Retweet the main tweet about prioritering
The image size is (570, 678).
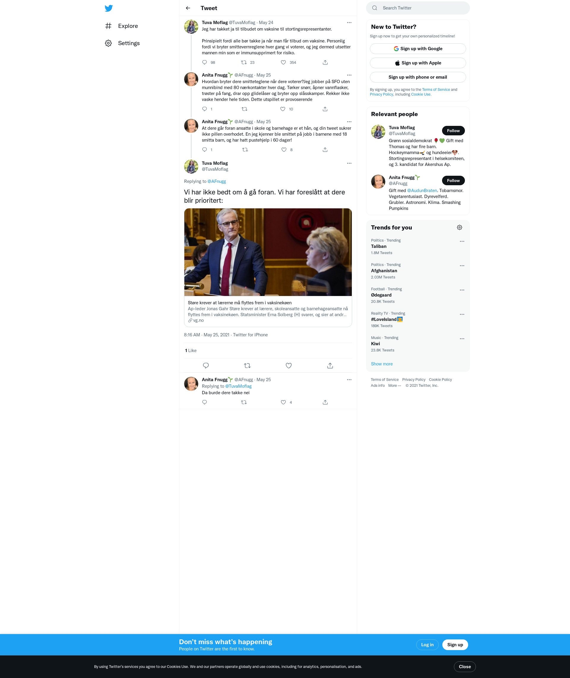(x=247, y=366)
